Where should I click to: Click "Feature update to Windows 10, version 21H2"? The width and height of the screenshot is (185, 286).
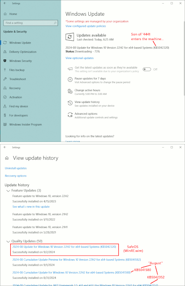point(40,214)
